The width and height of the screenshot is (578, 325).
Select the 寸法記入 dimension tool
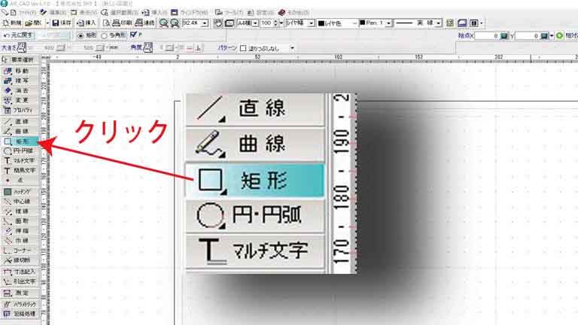pos(20,272)
